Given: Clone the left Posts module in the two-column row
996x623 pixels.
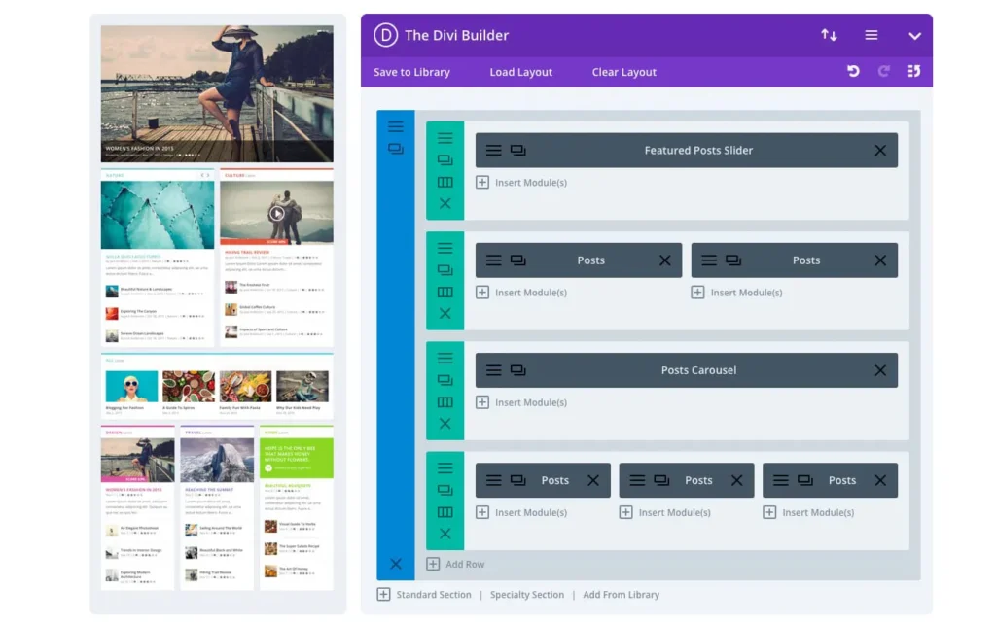Looking at the screenshot, I should [x=517, y=260].
